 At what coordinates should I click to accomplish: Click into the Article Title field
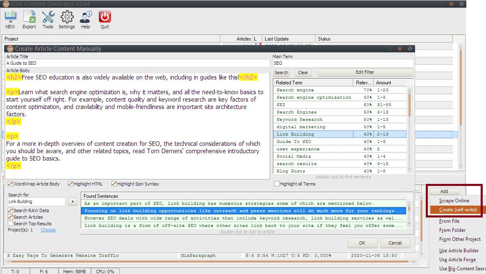click(137, 63)
